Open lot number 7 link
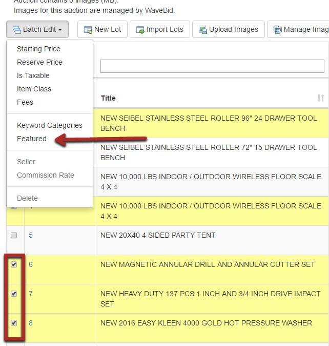 pos(31,294)
